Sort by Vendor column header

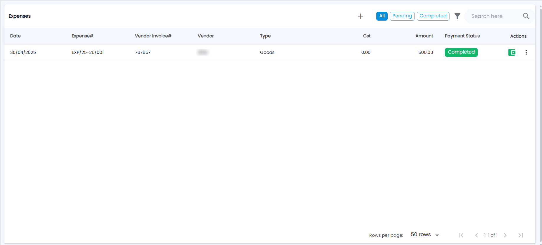click(206, 36)
